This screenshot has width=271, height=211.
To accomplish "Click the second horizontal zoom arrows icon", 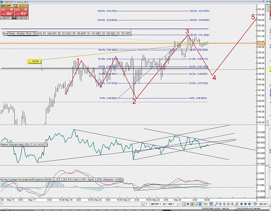I will click(x=224, y=204).
